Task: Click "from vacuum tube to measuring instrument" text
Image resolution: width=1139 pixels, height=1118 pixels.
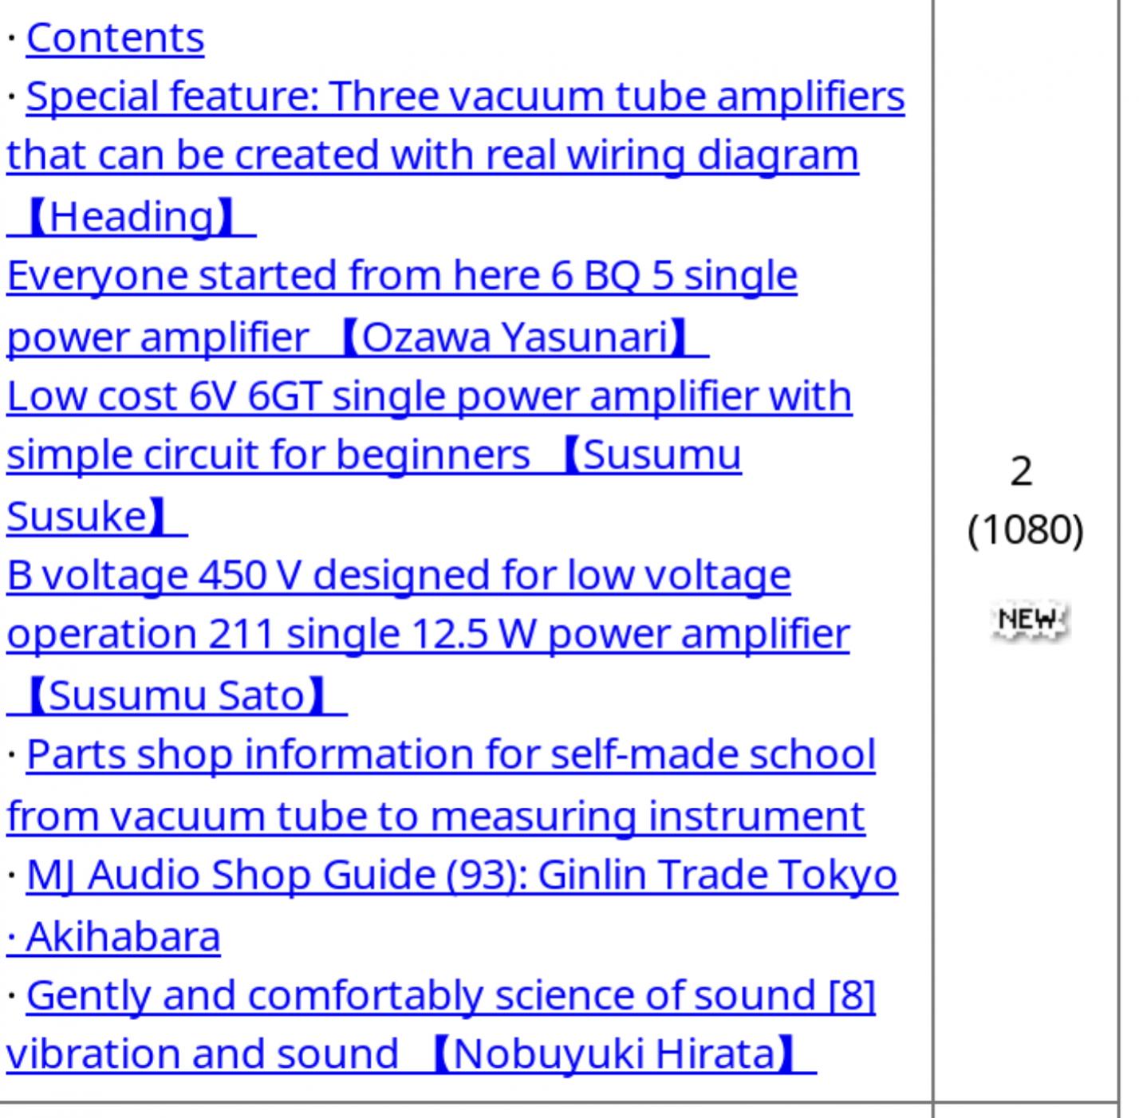Action: point(436,816)
